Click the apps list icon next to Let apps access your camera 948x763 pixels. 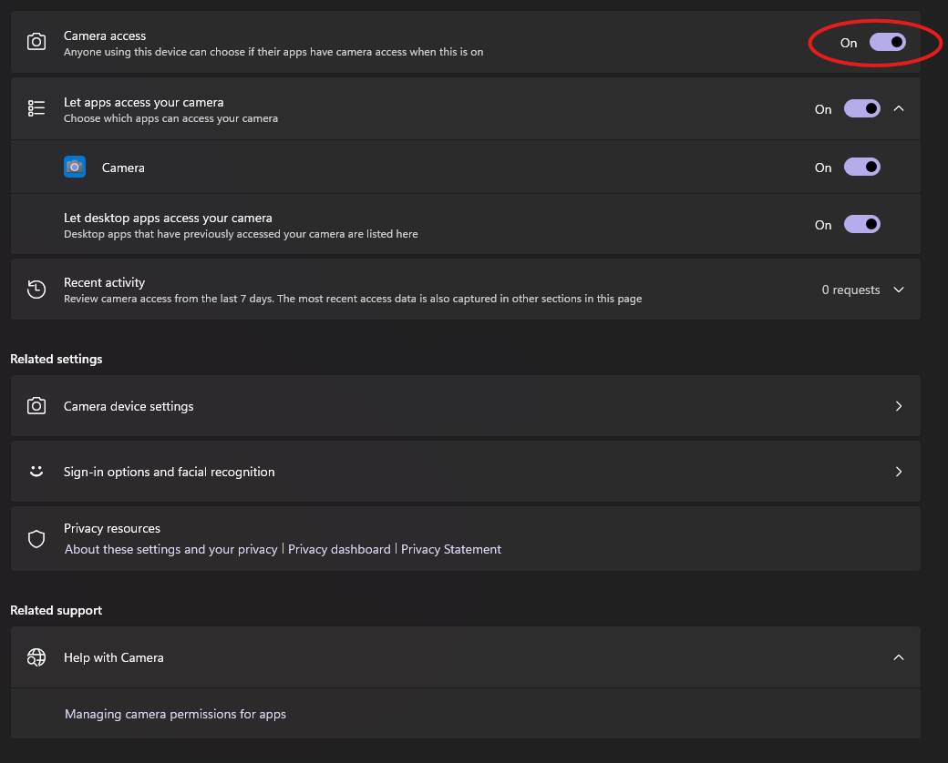[36, 107]
